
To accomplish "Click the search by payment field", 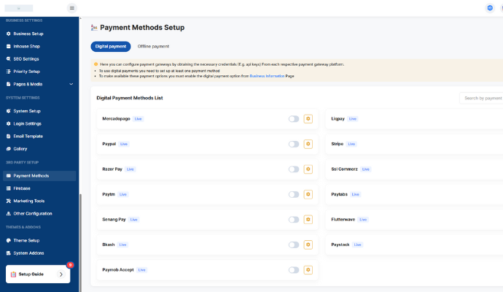I will 481,98.
